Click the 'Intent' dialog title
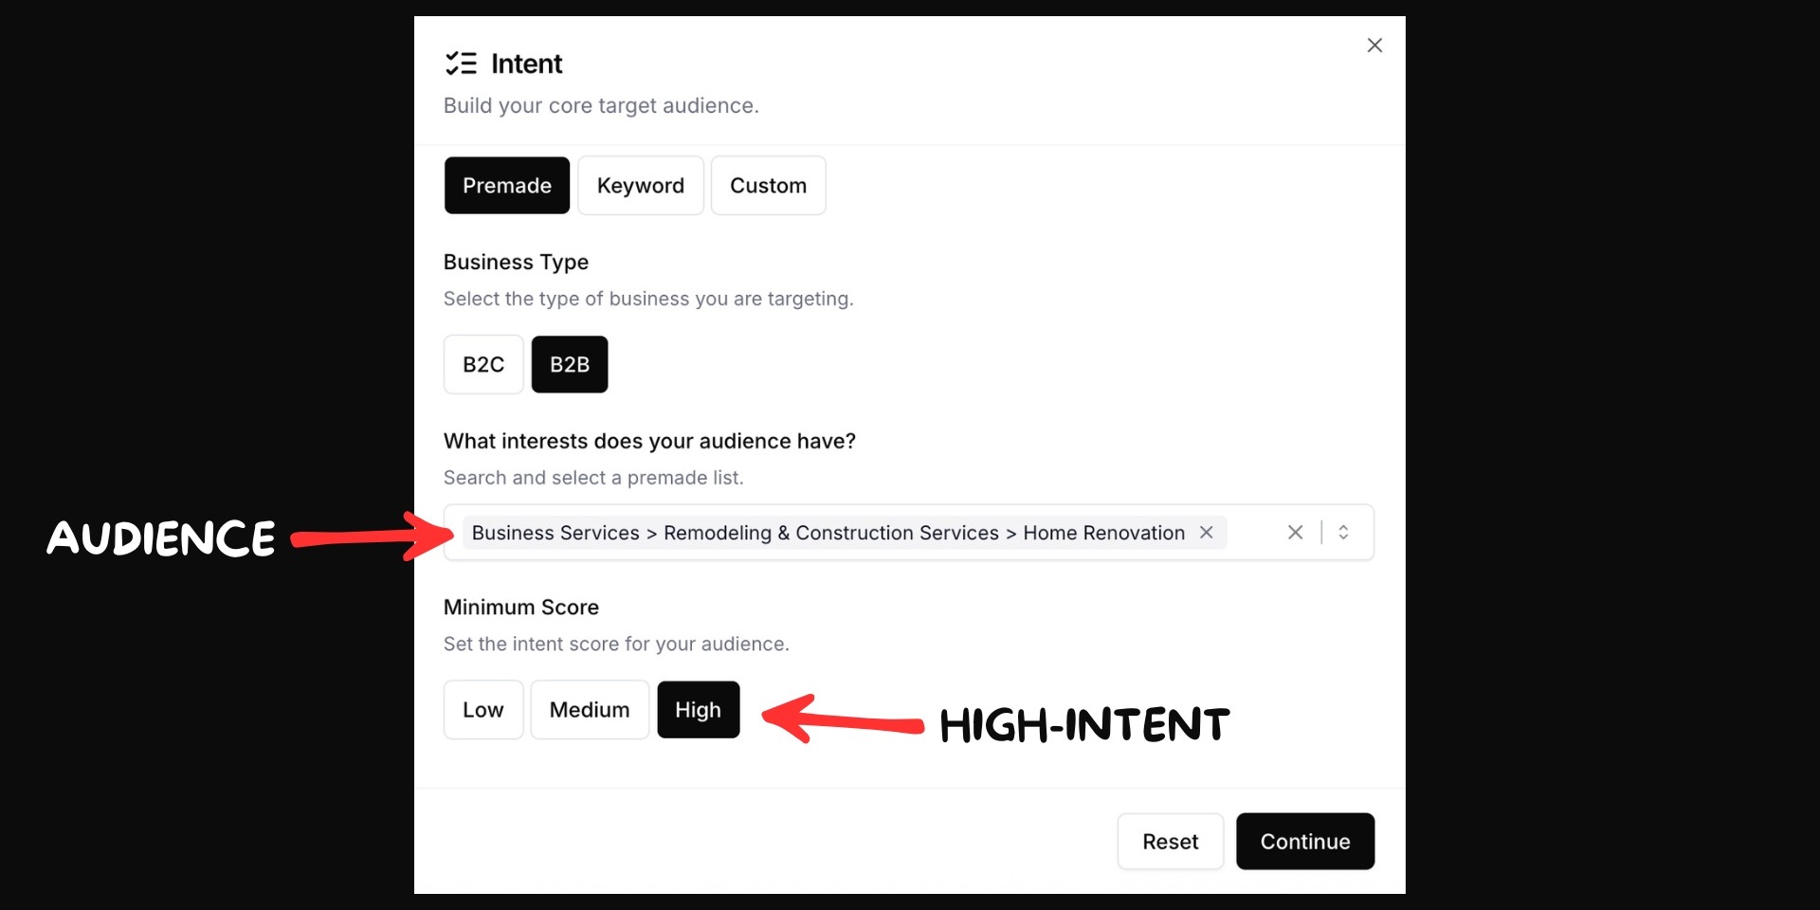 526,64
